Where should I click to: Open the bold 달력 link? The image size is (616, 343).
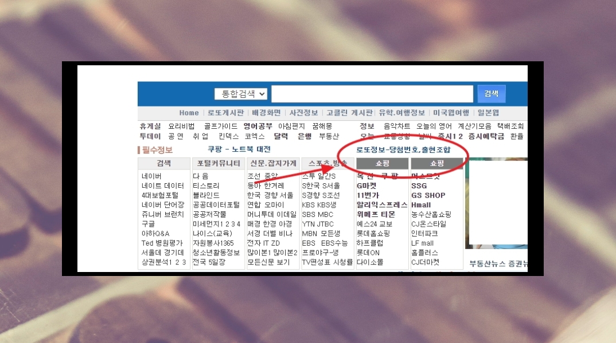(x=281, y=136)
